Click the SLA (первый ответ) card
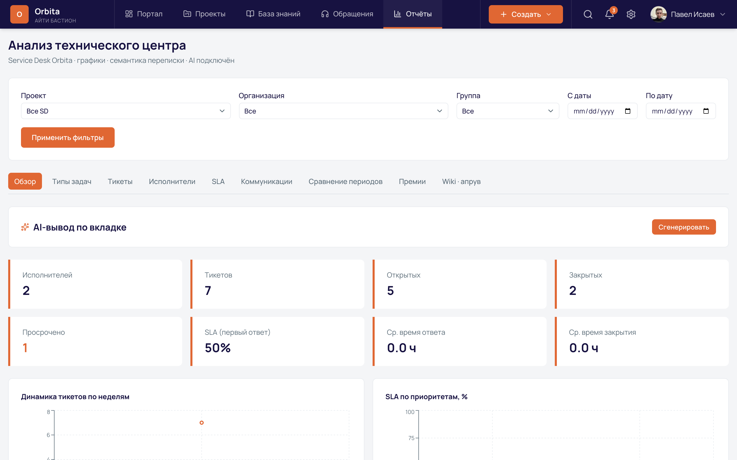Image resolution: width=737 pixels, height=460 pixels. pos(277,341)
